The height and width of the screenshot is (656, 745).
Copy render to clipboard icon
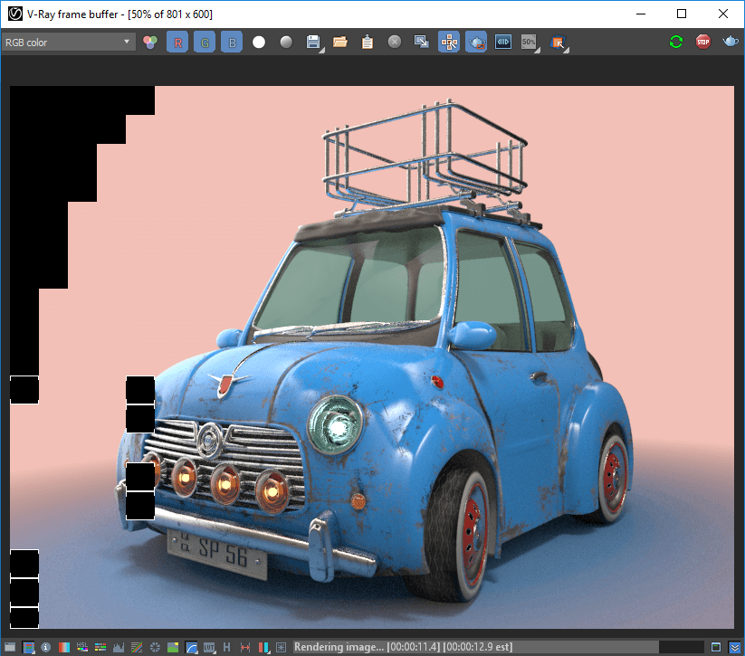point(368,43)
